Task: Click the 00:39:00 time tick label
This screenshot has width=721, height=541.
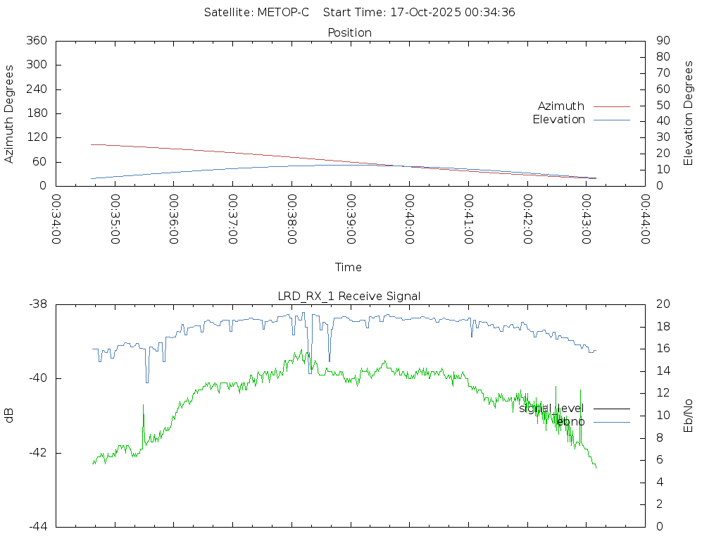Action: coord(351,220)
